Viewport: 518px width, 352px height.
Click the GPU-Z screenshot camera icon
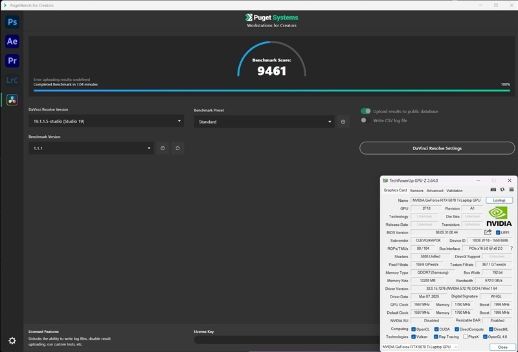[x=493, y=190]
